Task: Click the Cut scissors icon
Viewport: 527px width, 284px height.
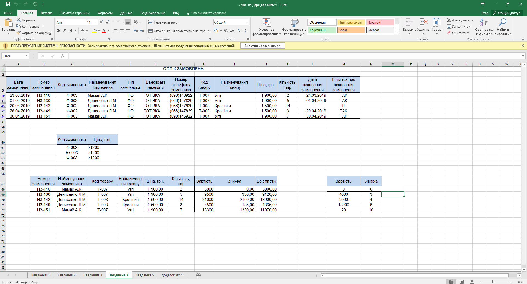Action: point(19,20)
